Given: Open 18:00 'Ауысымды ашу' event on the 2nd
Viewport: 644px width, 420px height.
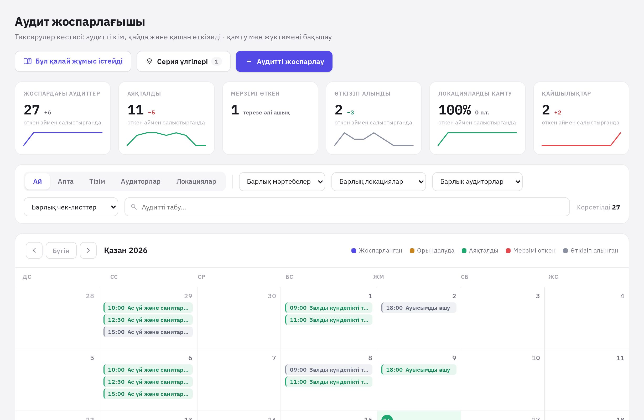Looking at the screenshot, I should point(419,308).
